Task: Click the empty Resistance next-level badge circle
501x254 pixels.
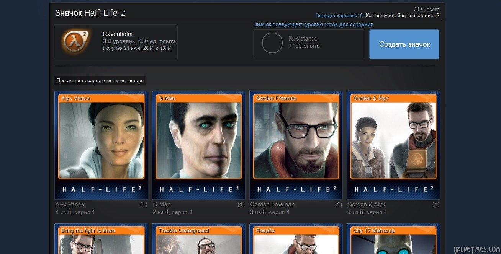Action: click(272, 43)
